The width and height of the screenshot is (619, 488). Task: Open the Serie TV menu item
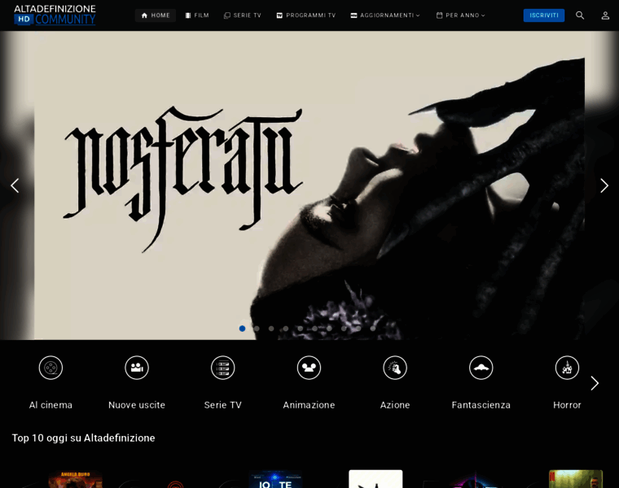[243, 15]
